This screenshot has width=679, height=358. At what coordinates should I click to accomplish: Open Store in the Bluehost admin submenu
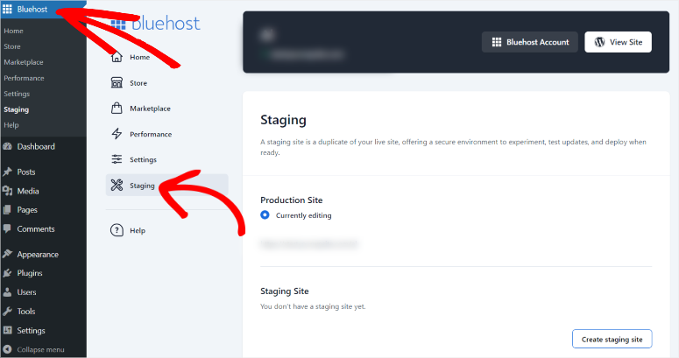click(x=12, y=46)
